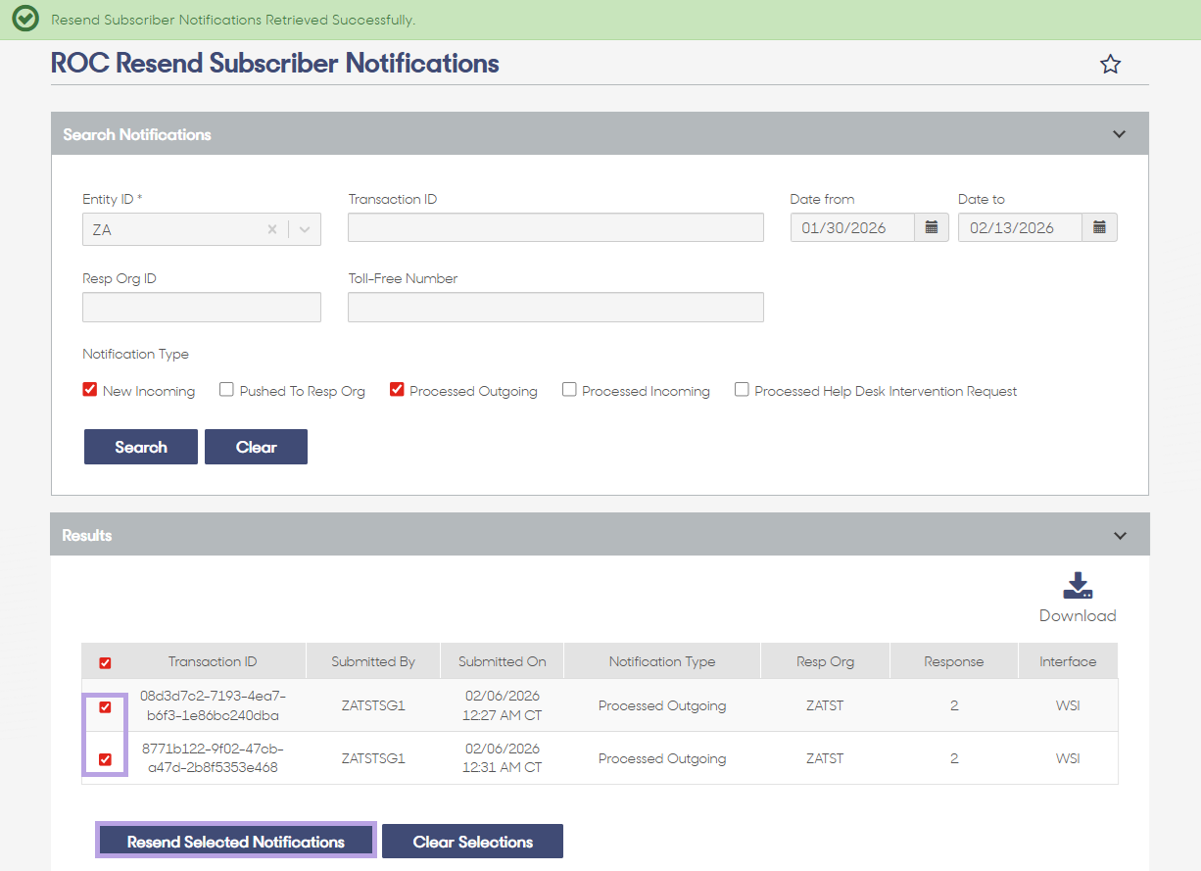Click the Date to field 02/13/2026
1201x871 pixels.
pos(1020,227)
